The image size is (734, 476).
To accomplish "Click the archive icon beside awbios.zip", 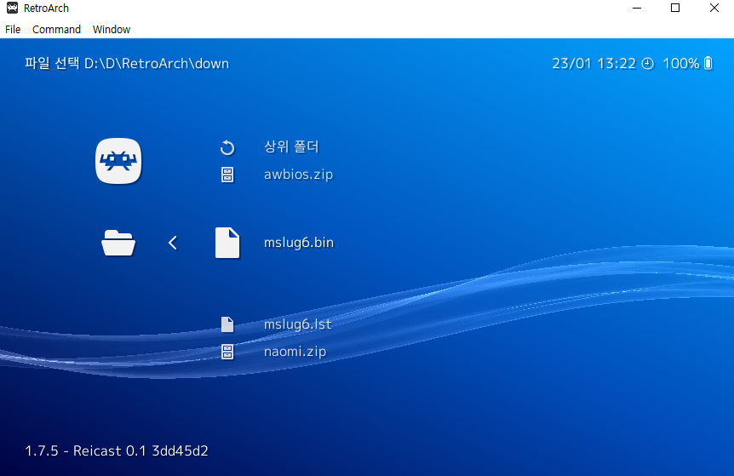I will 227,175.
